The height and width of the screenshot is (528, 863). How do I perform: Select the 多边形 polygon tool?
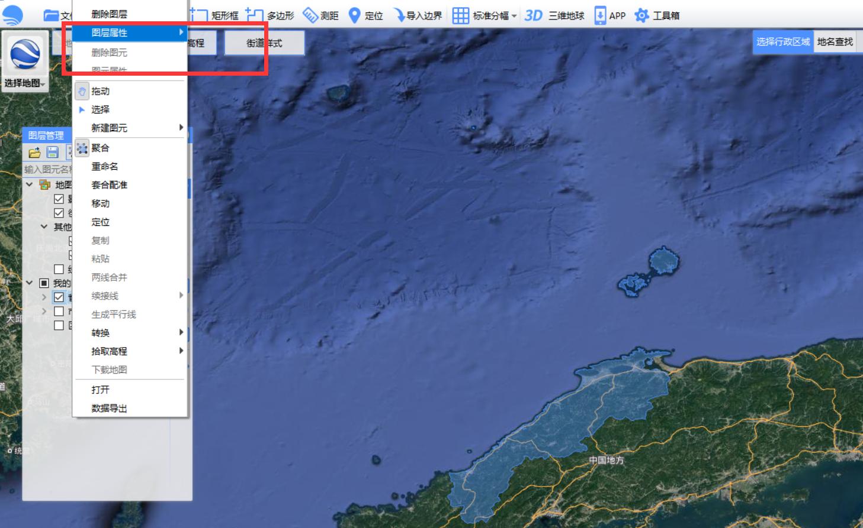[270, 15]
